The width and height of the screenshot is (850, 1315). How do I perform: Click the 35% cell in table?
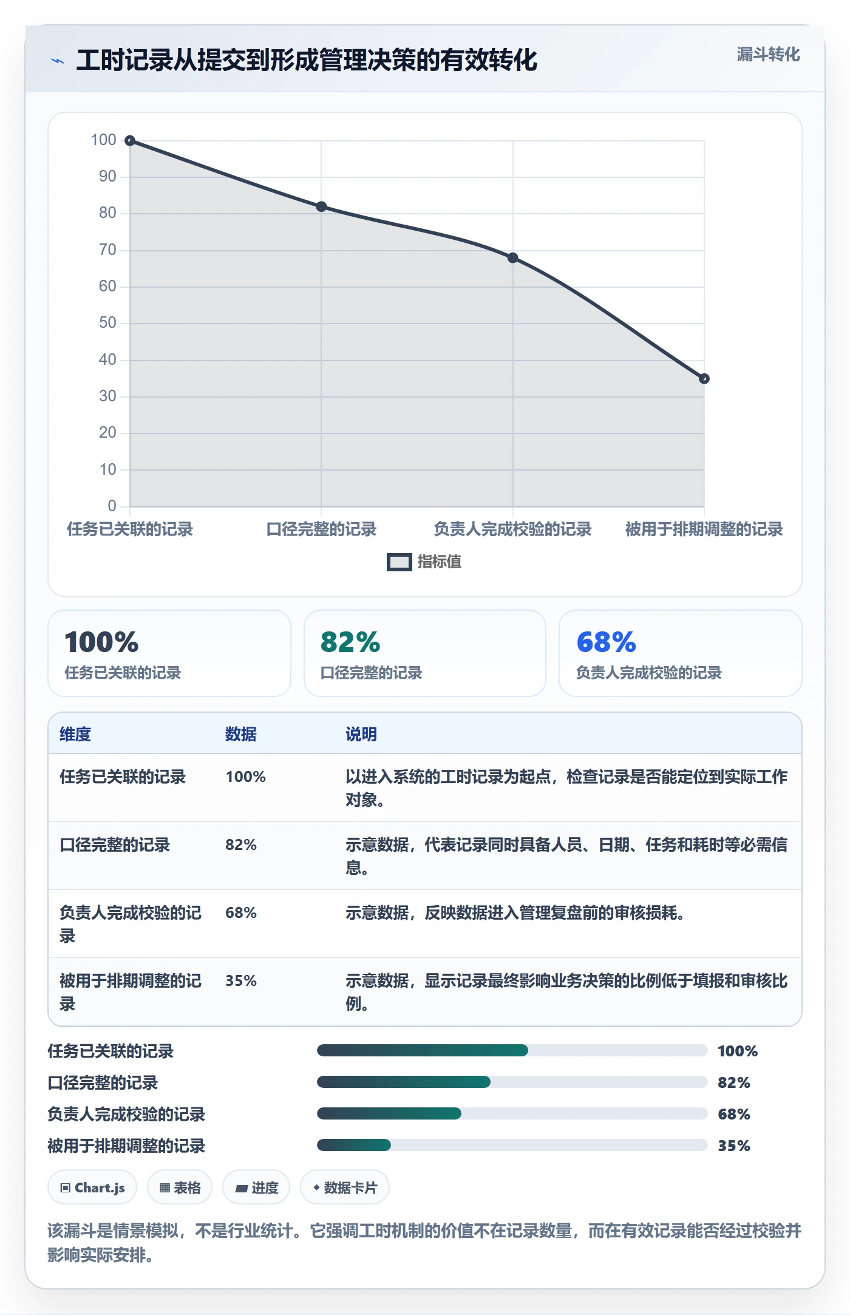click(x=241, y=981)
